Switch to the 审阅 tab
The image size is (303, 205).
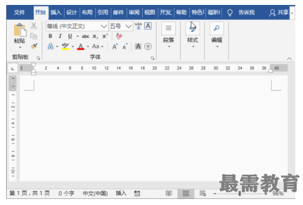coord(134,13)
